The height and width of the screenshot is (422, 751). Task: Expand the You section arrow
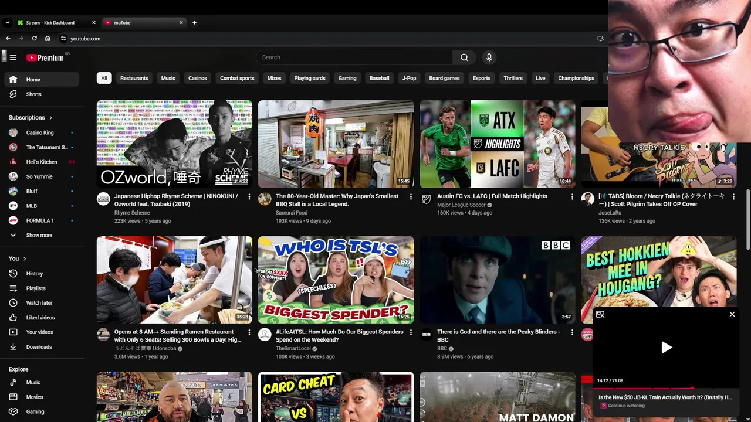(x=25, y=258)
